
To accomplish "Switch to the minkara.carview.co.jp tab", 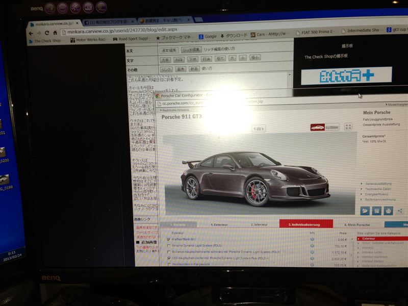I will pyautogui.click(x=55, y=23).
